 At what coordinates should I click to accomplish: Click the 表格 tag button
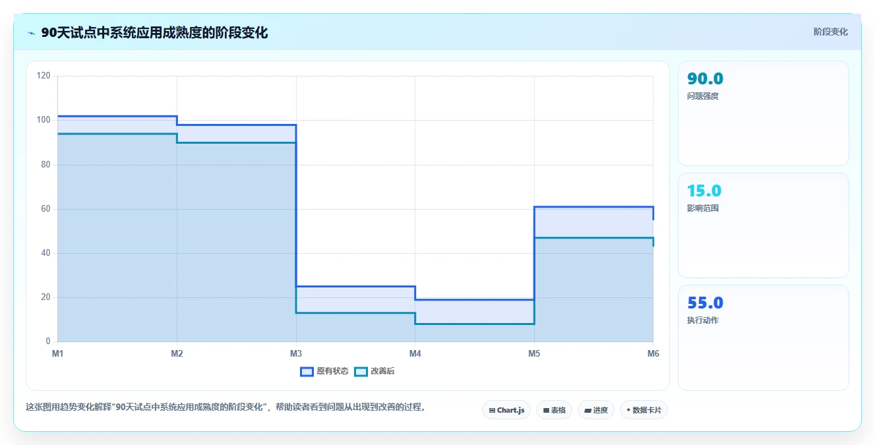[x=555, y=410]
